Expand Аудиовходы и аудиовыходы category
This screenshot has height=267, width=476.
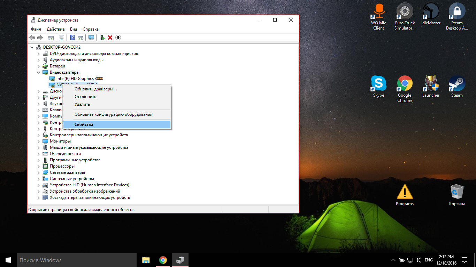click(x=39, y=60)
